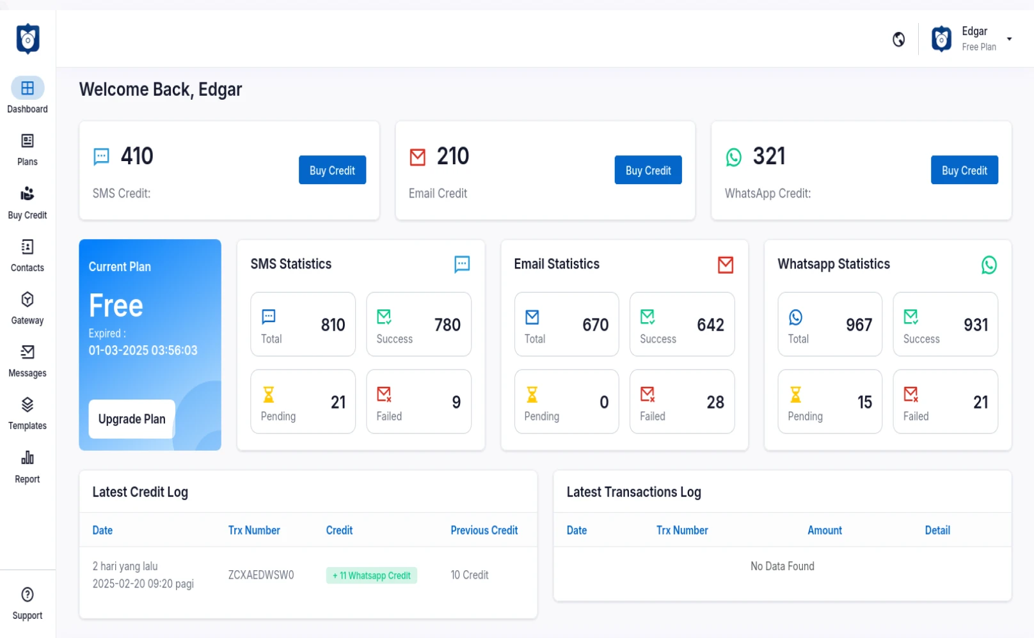
Task: Go to the Gateway section icon
Action: pos(28,300)
